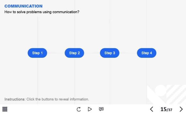The image size is (186, 114).
Task: Click the connector line between Step 2 and Step 3
Action: [x=92, y=53]
